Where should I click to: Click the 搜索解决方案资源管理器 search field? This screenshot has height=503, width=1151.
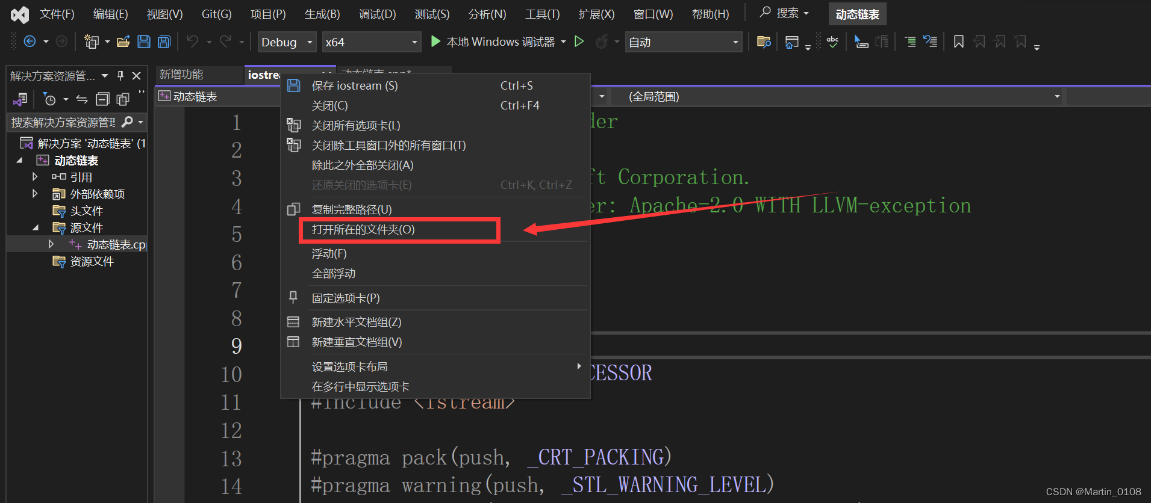click(x=63, y=122)
